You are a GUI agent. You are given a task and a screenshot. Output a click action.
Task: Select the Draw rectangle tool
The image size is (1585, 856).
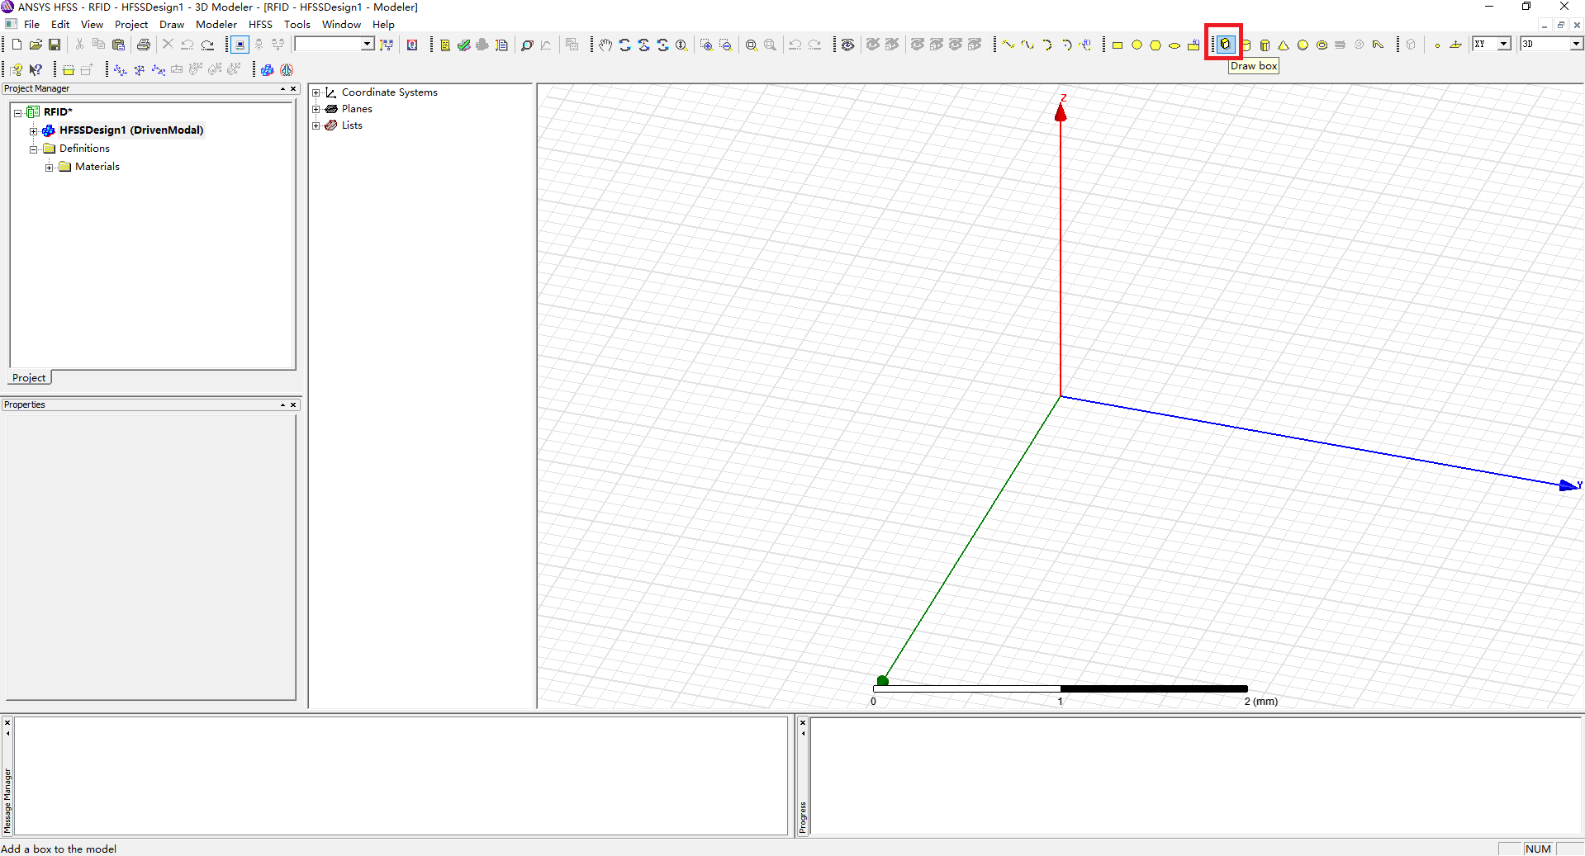click(1118, 45)
